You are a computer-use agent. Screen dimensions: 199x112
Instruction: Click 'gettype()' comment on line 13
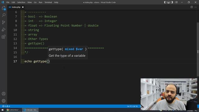point(36,44)
